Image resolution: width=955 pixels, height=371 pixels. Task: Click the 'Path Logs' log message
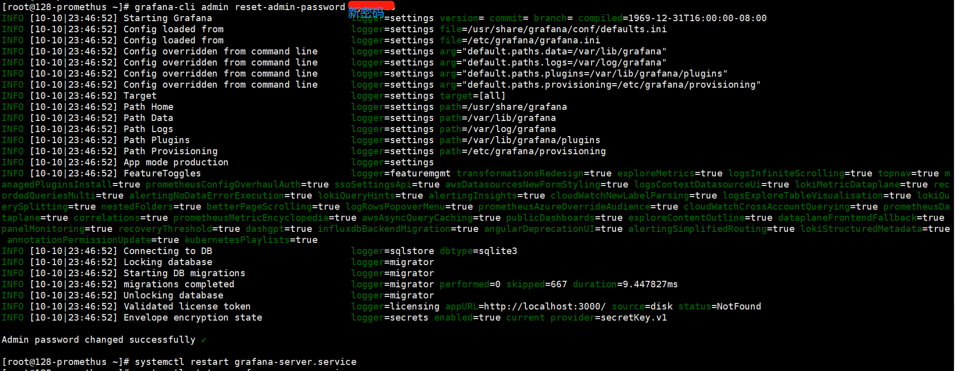pos(148,129)
